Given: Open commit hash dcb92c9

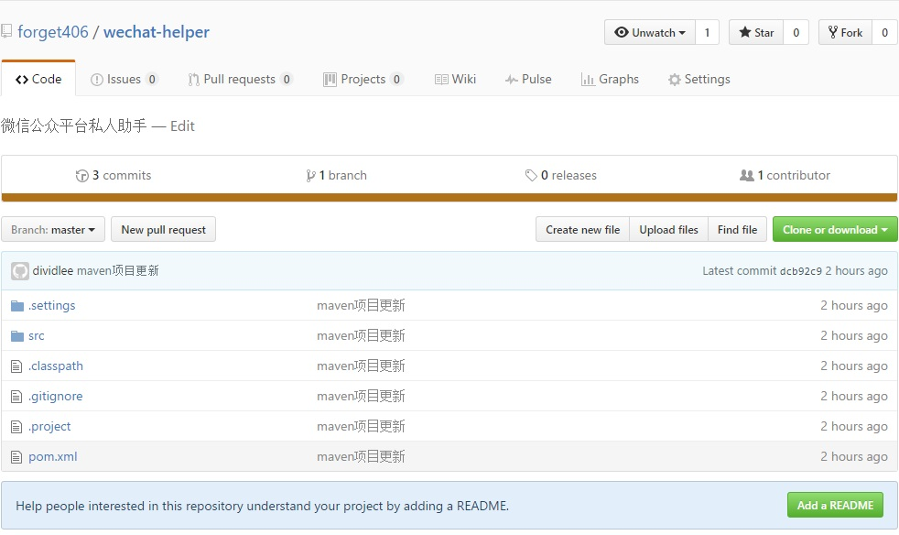Looking at the screenshot, I should click(x=800, y=271).
